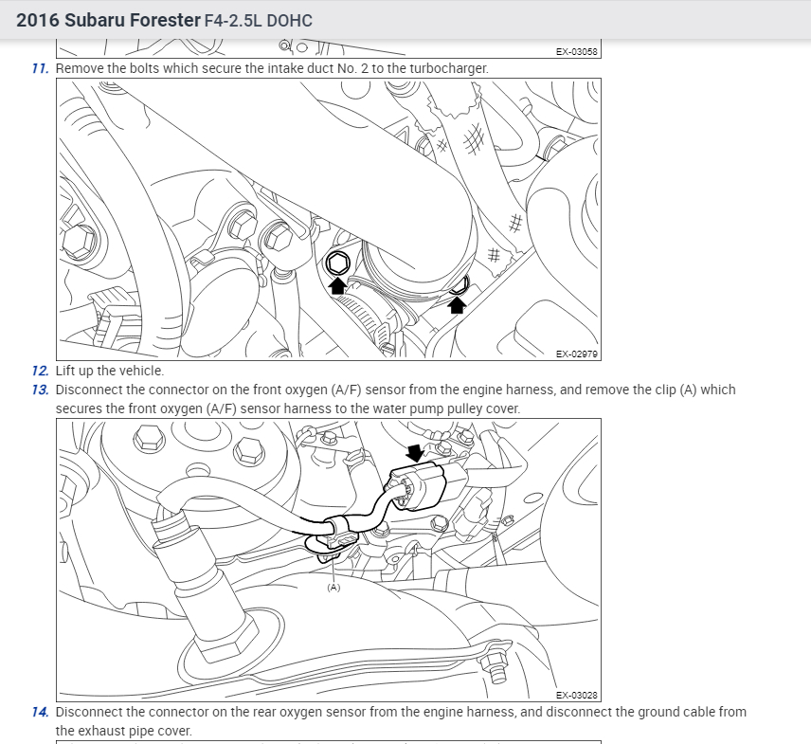
Task: Click the F4-2.5L DOHC engine label
Action: point(258,21)
